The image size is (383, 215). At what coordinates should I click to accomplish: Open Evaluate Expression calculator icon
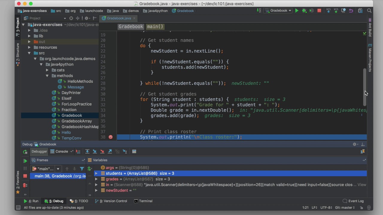tap(134, 151)
